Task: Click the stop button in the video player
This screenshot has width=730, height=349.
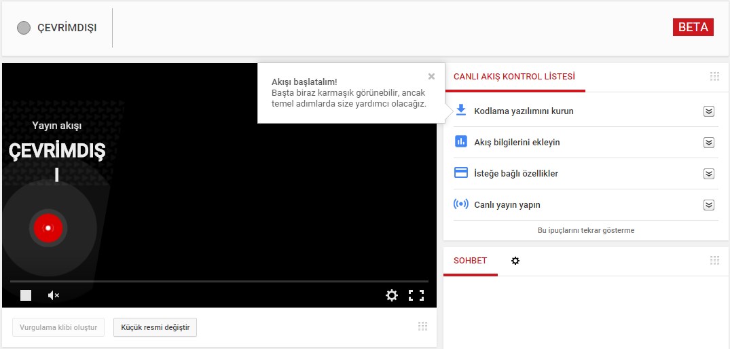Action: 26,295
